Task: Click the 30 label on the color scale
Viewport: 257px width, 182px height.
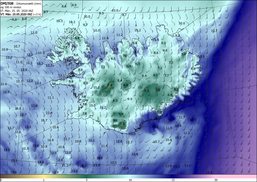Action: 216,180
